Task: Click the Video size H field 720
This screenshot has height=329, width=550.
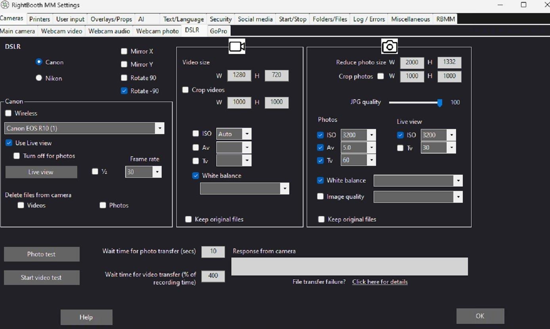Action: [x=277, y=75]
